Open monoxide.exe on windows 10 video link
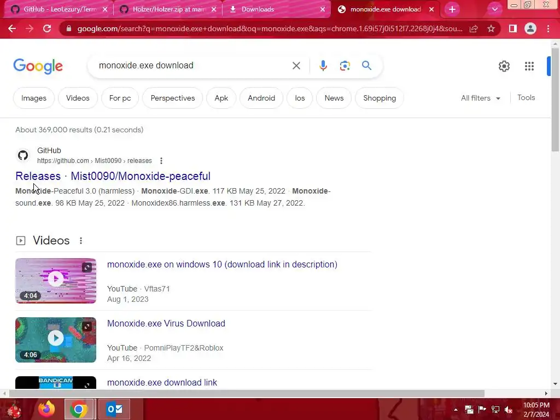560x420 pixels. [x=222, y=264]
